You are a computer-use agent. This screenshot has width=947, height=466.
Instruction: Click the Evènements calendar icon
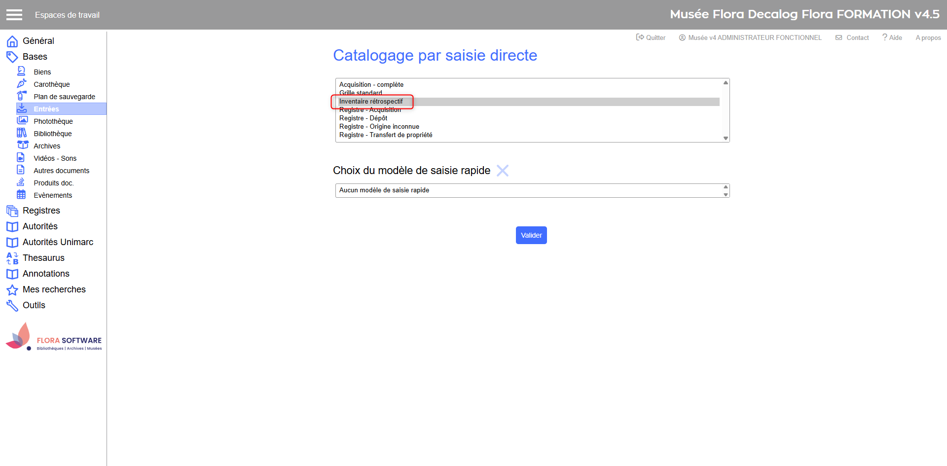click(21, 195)
